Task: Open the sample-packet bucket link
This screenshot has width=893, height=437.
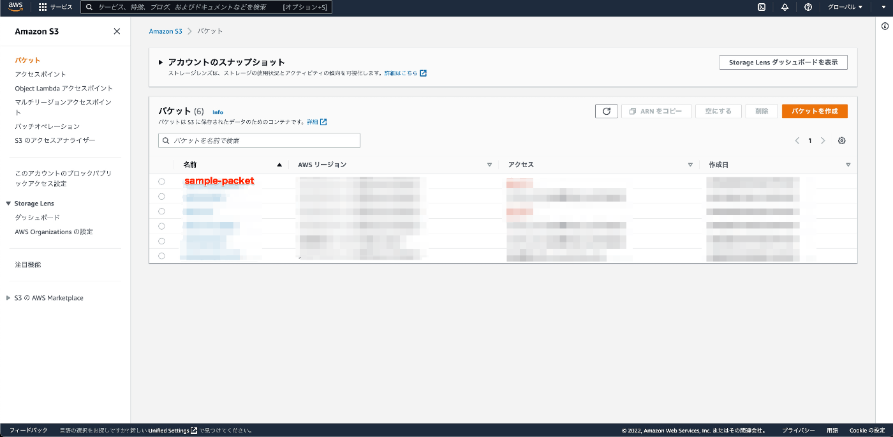Action: [219, 181]
